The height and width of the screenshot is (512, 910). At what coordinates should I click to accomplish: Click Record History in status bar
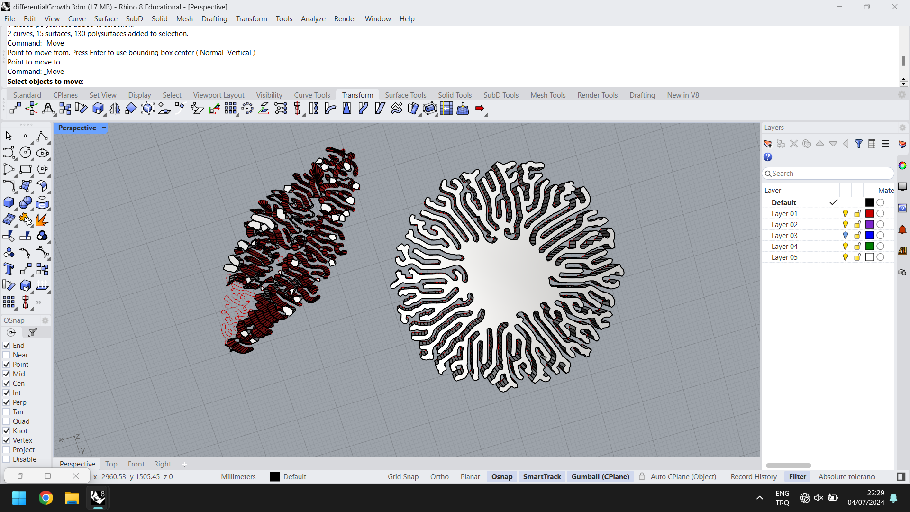(x=754, y=477)
